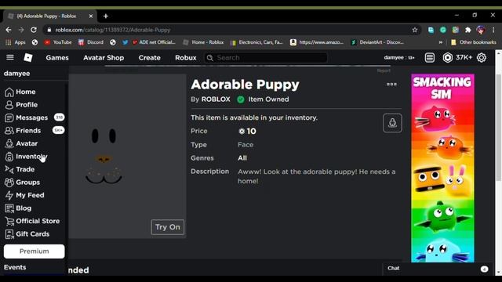This screenshot has height=282, width=502.
Task: Open the Chrome three-dot menu
Action: 493,30
